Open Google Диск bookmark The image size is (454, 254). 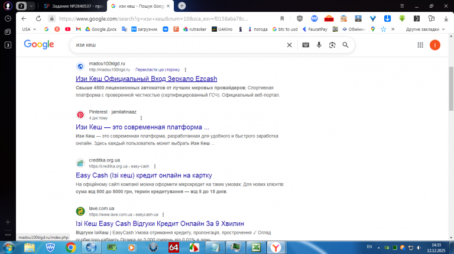click(100, 29)
